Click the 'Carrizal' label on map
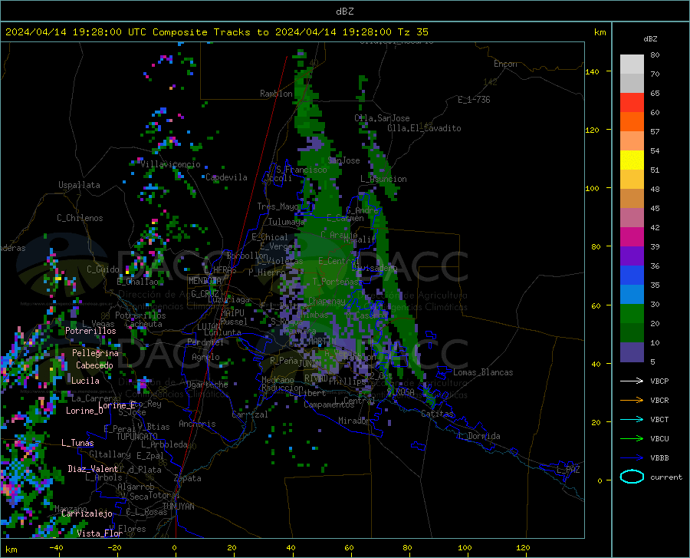The height and width of the screenshot is (558, 690). click(250, 415)
